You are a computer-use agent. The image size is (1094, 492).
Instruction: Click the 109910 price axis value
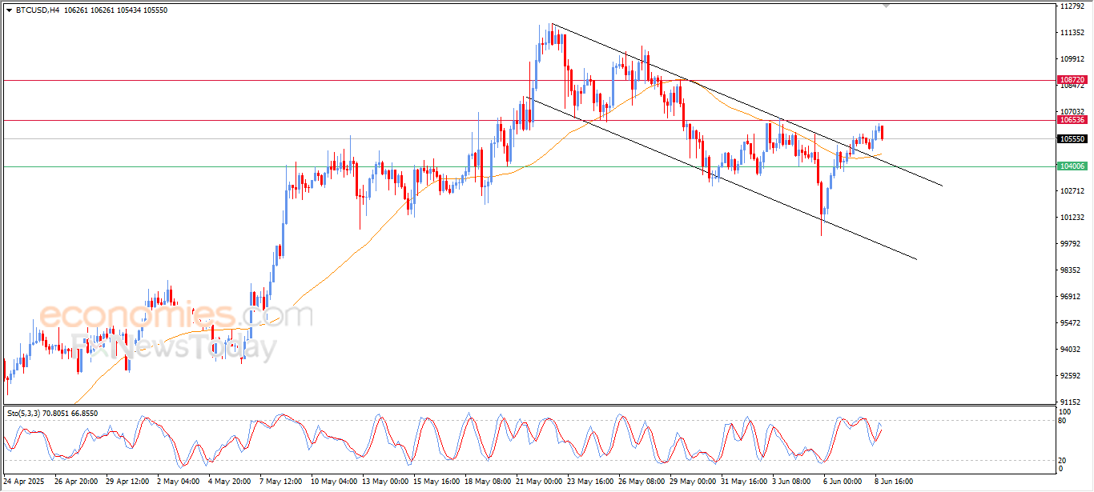pos(1072,59)
